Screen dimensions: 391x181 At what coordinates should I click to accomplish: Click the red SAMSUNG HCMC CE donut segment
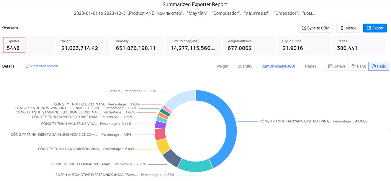coord(160,134)
